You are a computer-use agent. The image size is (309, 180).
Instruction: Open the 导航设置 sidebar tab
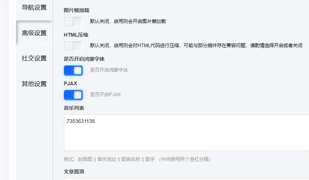pyautogui.click(x=34, y=8)
